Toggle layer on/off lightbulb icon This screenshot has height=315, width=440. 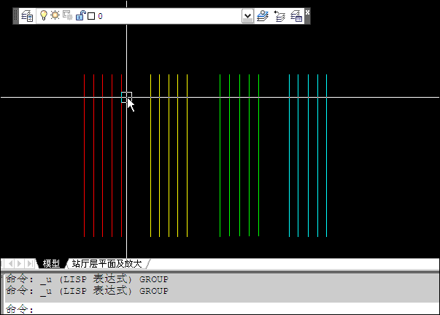point(44,15)
